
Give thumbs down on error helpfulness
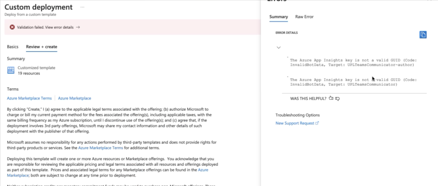(338, 99)
